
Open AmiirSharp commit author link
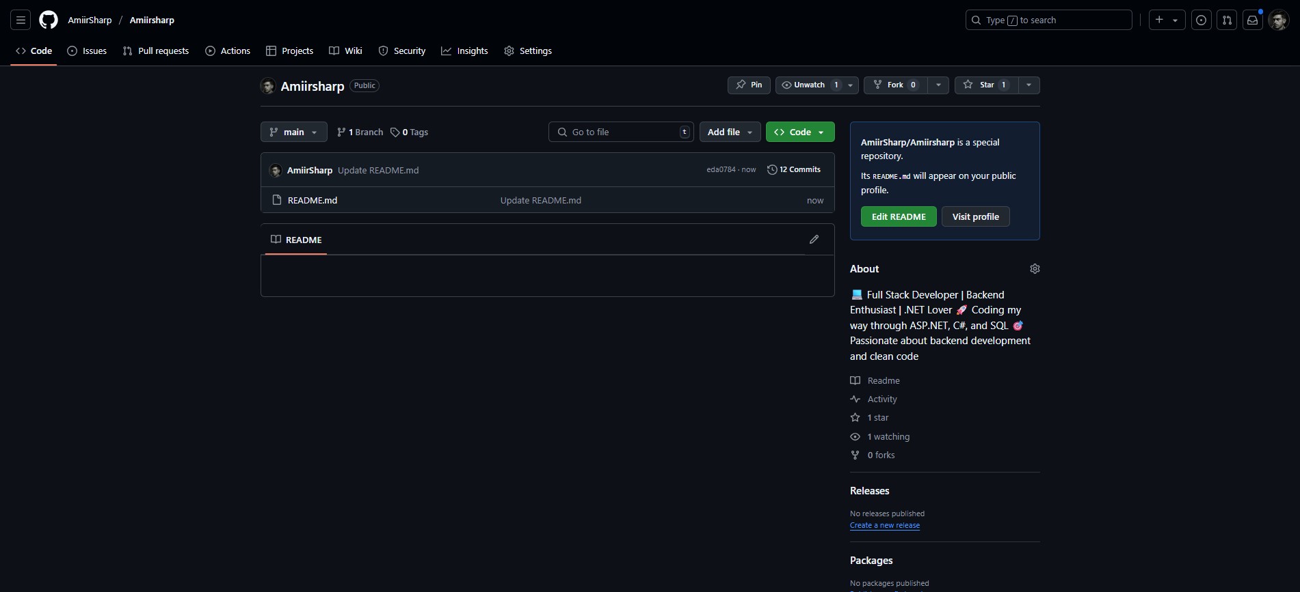click(x=310, y=171)
